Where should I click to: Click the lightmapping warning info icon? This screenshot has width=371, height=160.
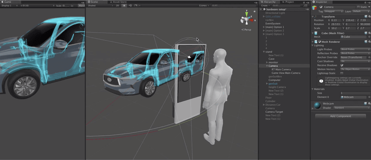(x=321, y=81)
